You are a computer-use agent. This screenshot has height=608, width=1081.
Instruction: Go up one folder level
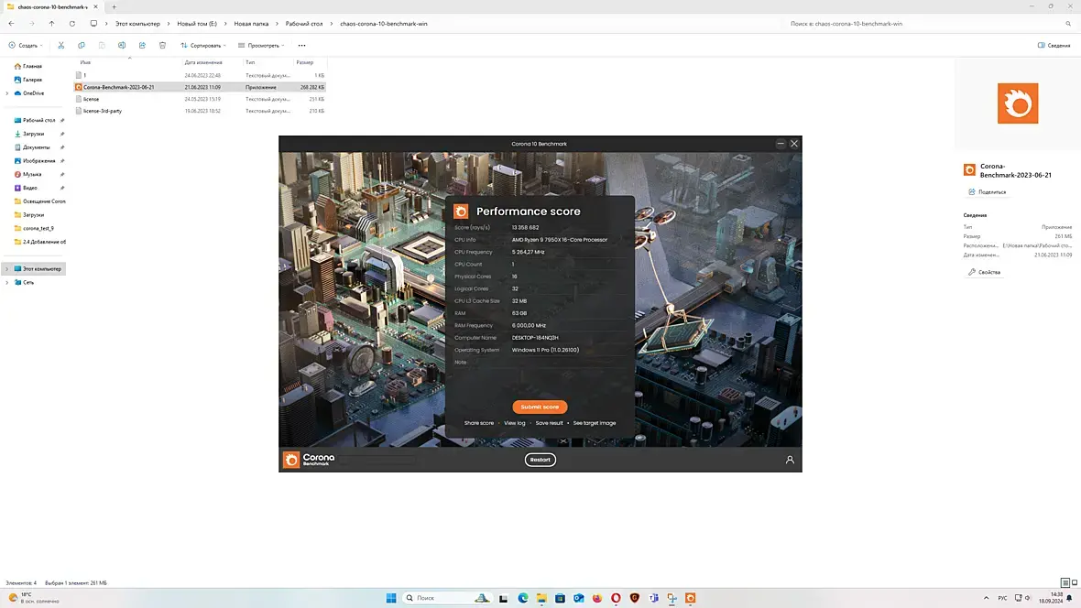[51, 24]
